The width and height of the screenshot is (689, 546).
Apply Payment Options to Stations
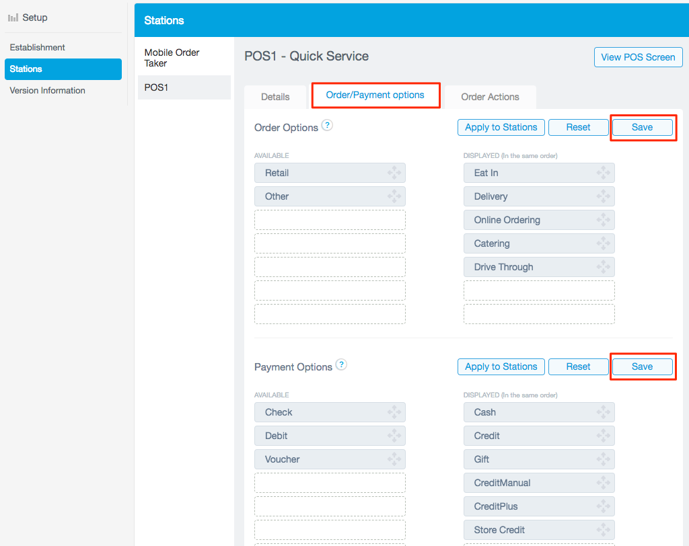pyautogui.click(x=501, y=366)
